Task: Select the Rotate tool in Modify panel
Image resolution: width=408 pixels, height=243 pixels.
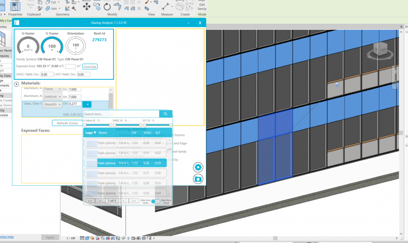Action: click(x=107, y=7)
